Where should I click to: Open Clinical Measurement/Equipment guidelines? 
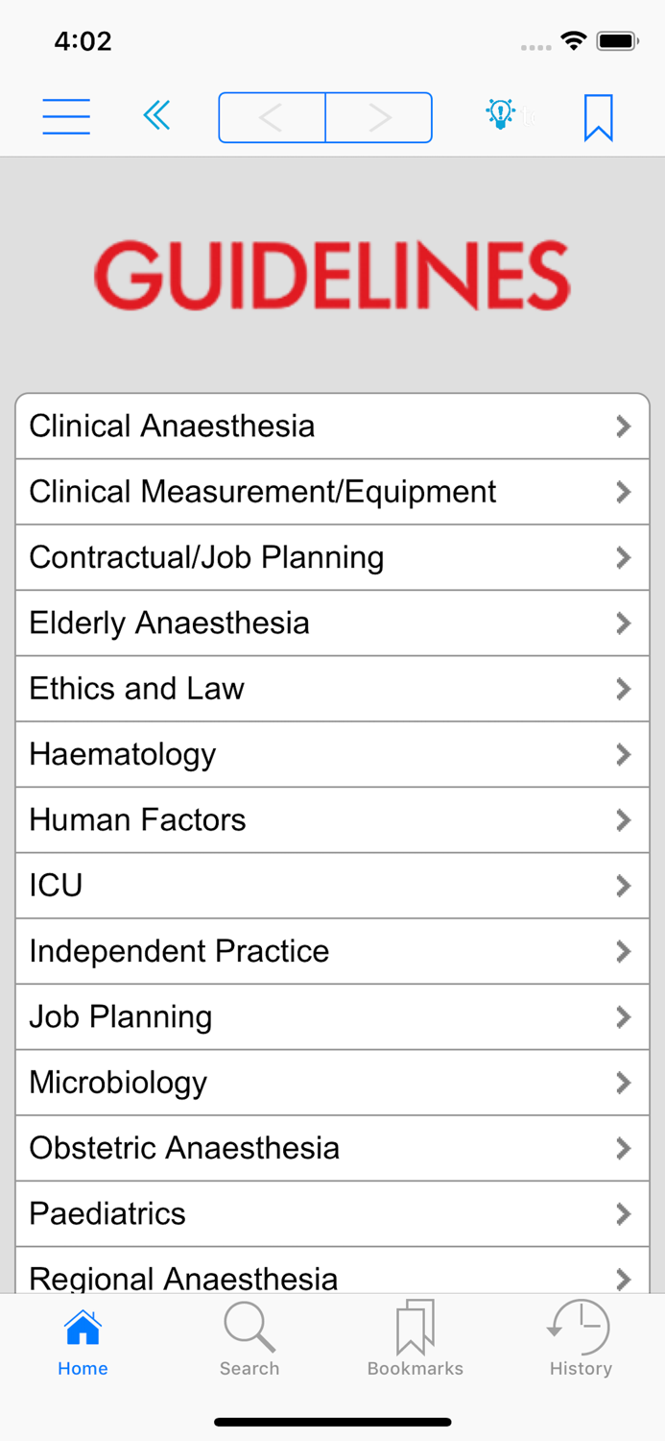(332, 492)
